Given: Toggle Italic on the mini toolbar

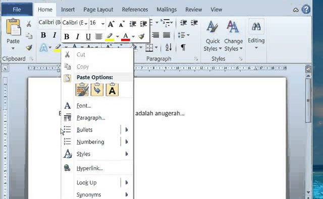Looking at the screenshot, I should click(77, 37).
